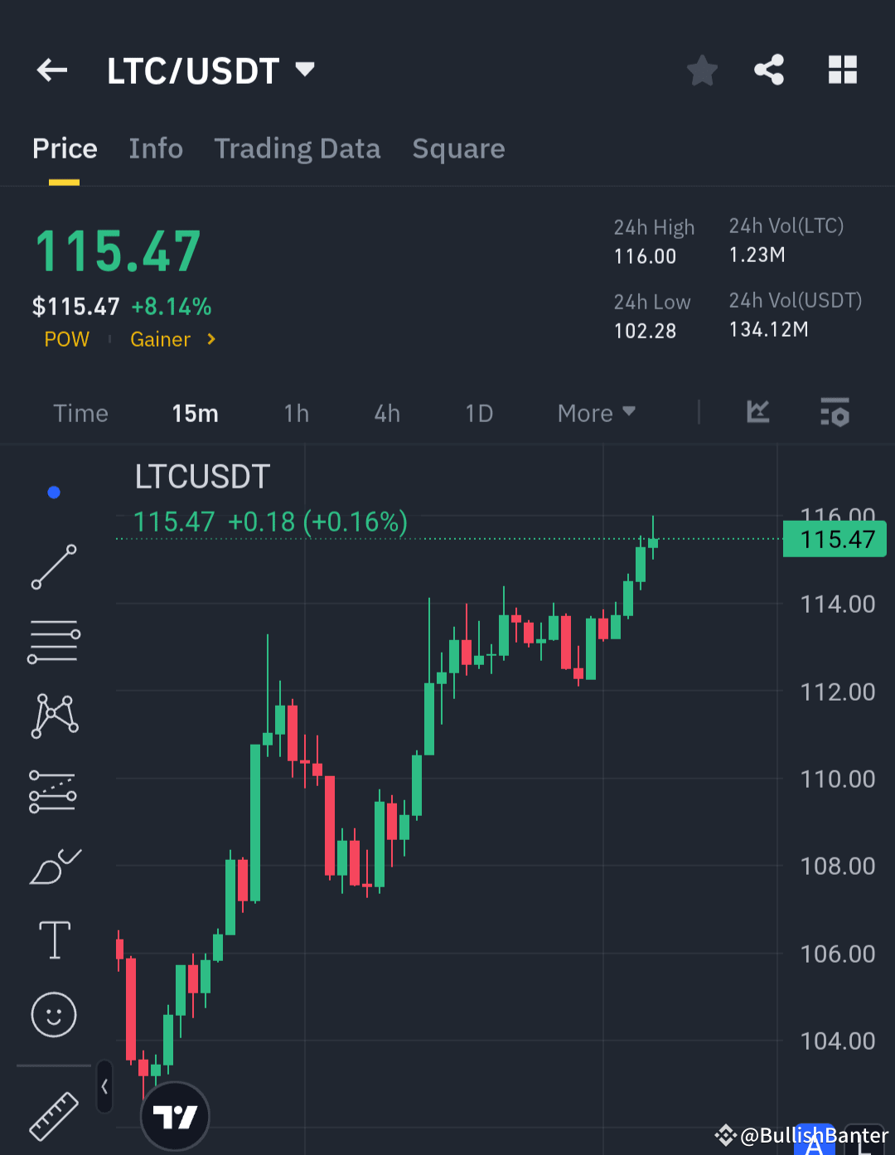Collapse the drawing tools sidebar

point(104,1086)
